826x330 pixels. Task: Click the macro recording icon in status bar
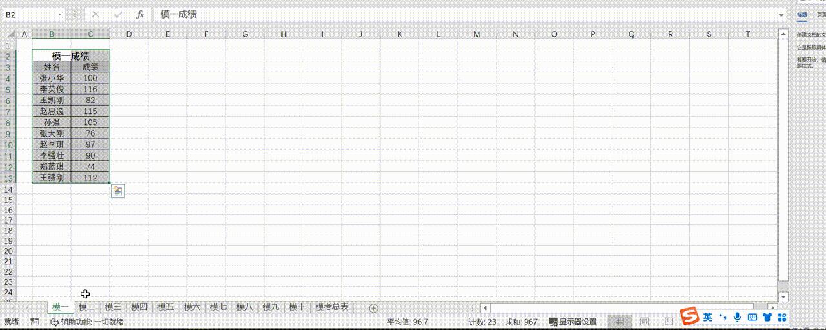tap(35, 322)
